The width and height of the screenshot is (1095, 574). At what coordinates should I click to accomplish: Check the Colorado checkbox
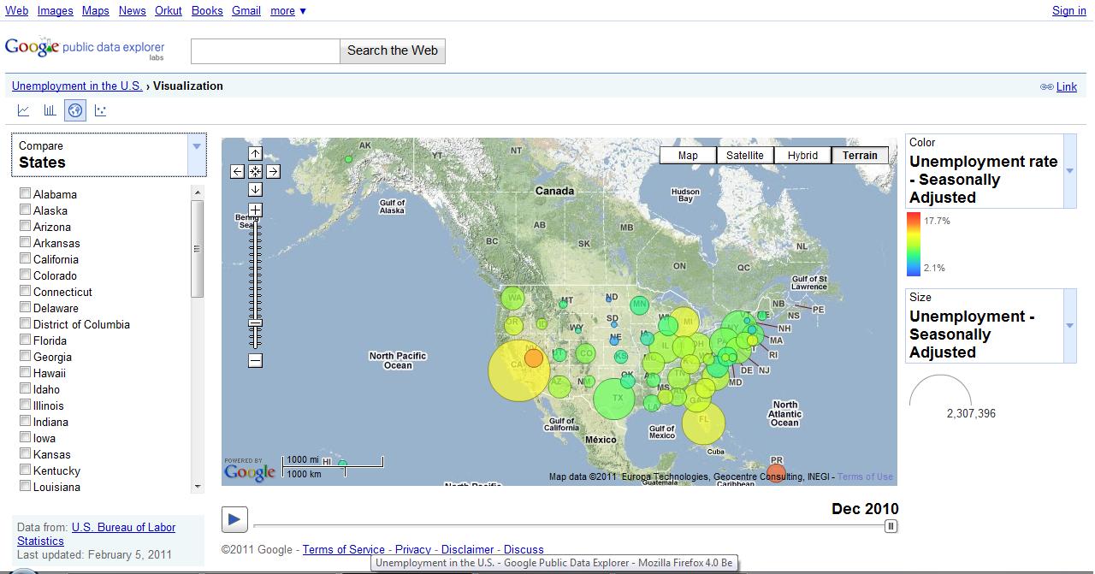coord(26,275)
